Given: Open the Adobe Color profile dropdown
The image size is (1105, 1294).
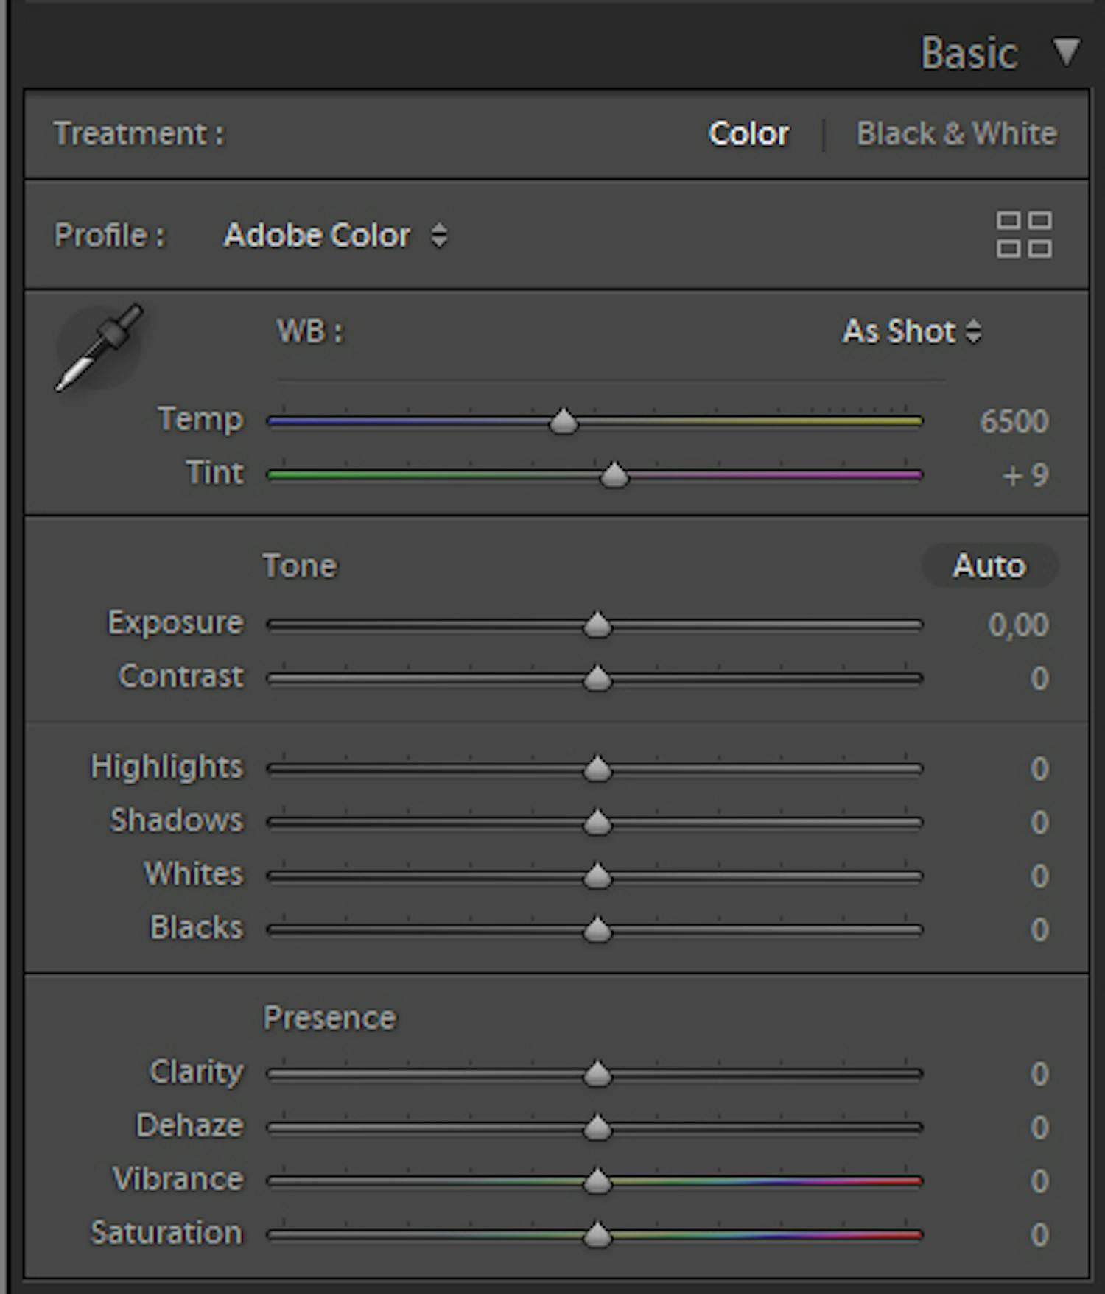Looking at the screenshot, I should 336,236.
